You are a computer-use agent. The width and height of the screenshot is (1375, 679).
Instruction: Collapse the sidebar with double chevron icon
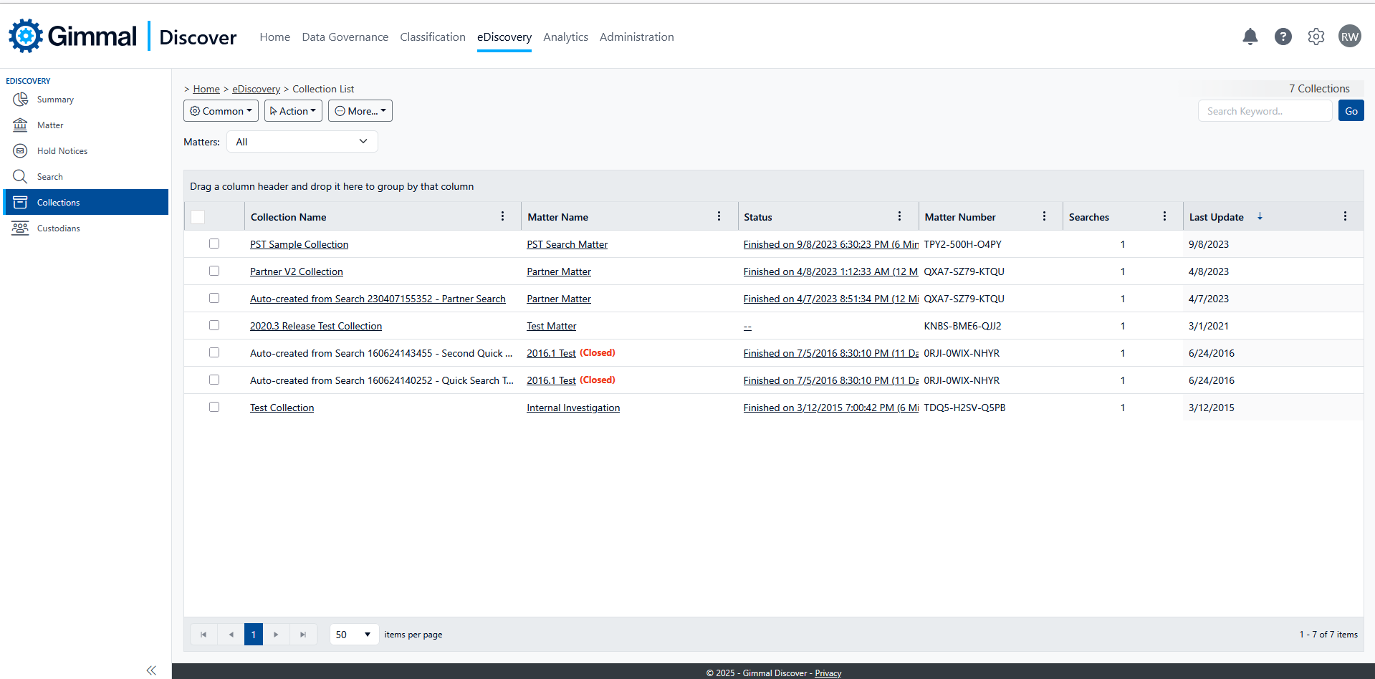(151, 670)
